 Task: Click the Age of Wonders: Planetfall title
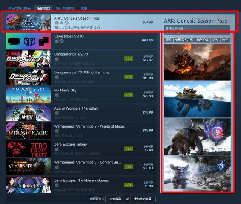pos(76,108)
